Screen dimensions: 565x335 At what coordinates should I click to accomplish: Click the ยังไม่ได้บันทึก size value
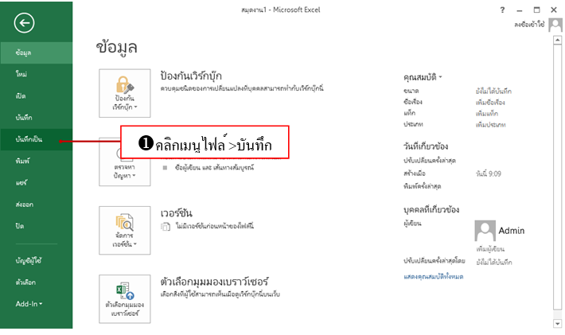coord(493,92)
